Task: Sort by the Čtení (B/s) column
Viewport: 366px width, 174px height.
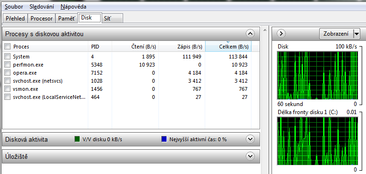Action: click(136, 47)
